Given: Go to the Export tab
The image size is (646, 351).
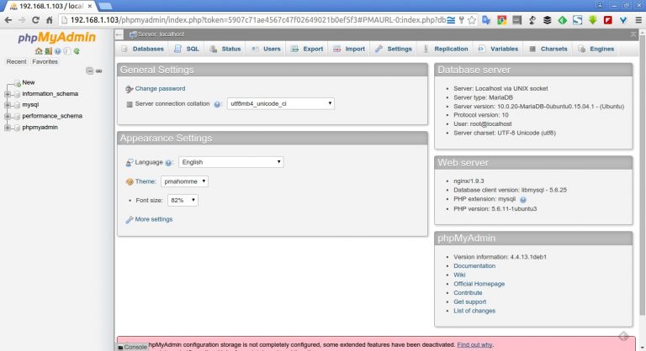Looking at the screenshot, I should [x=307, y=49].
